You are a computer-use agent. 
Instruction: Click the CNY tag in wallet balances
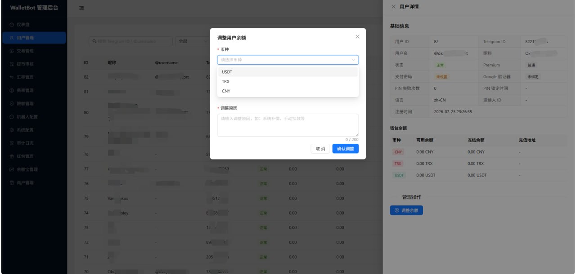click(398, 152)
